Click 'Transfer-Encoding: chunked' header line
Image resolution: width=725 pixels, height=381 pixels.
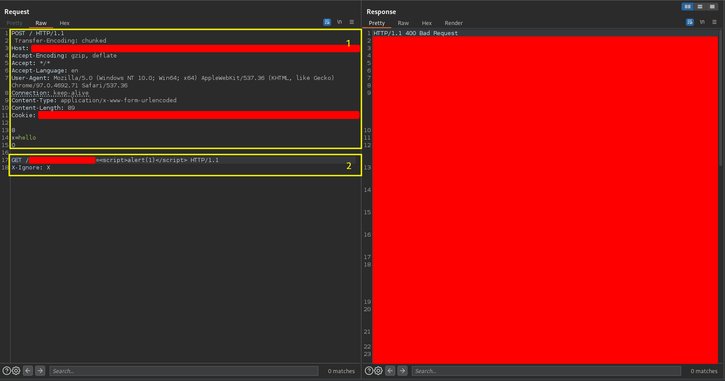(x=61, y=41)
